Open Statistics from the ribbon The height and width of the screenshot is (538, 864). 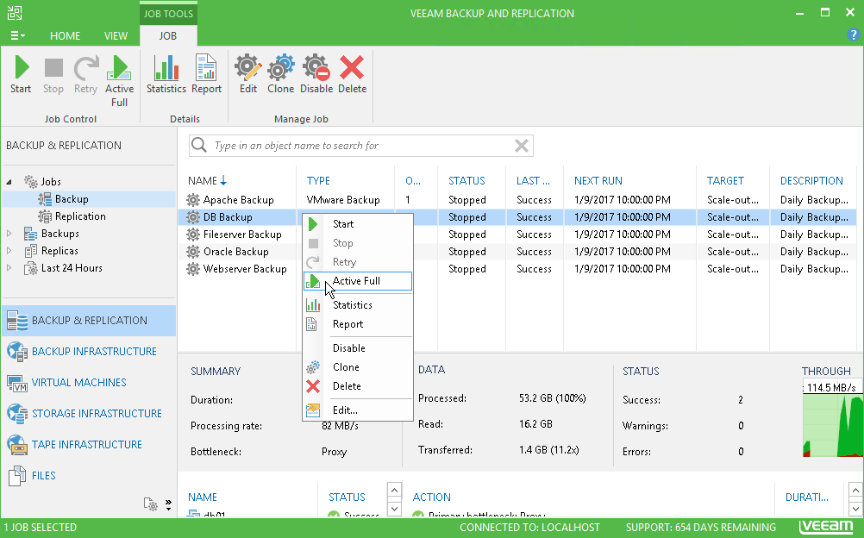166,74
